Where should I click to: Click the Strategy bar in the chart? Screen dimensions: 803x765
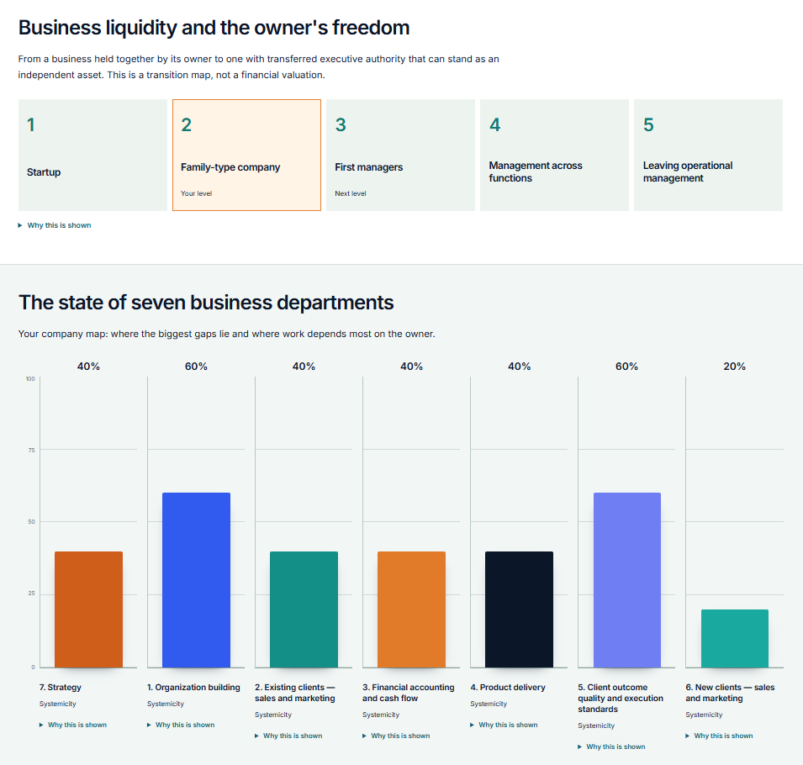(x=88, y=609)
